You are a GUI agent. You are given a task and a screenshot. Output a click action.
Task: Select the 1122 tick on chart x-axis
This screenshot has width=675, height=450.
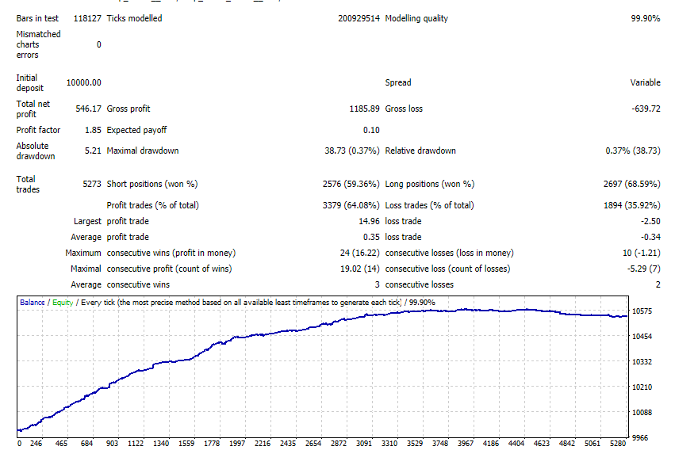136,444
